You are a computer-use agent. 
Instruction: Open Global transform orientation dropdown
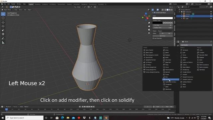(x=79, y=7)
